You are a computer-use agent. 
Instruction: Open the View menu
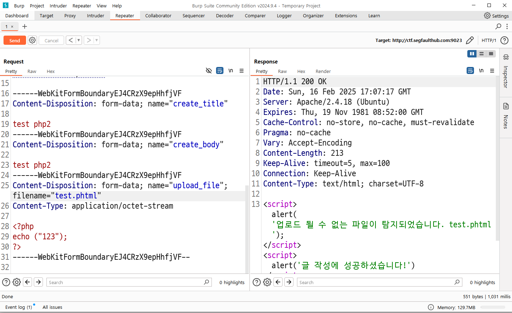coord(102,6)
